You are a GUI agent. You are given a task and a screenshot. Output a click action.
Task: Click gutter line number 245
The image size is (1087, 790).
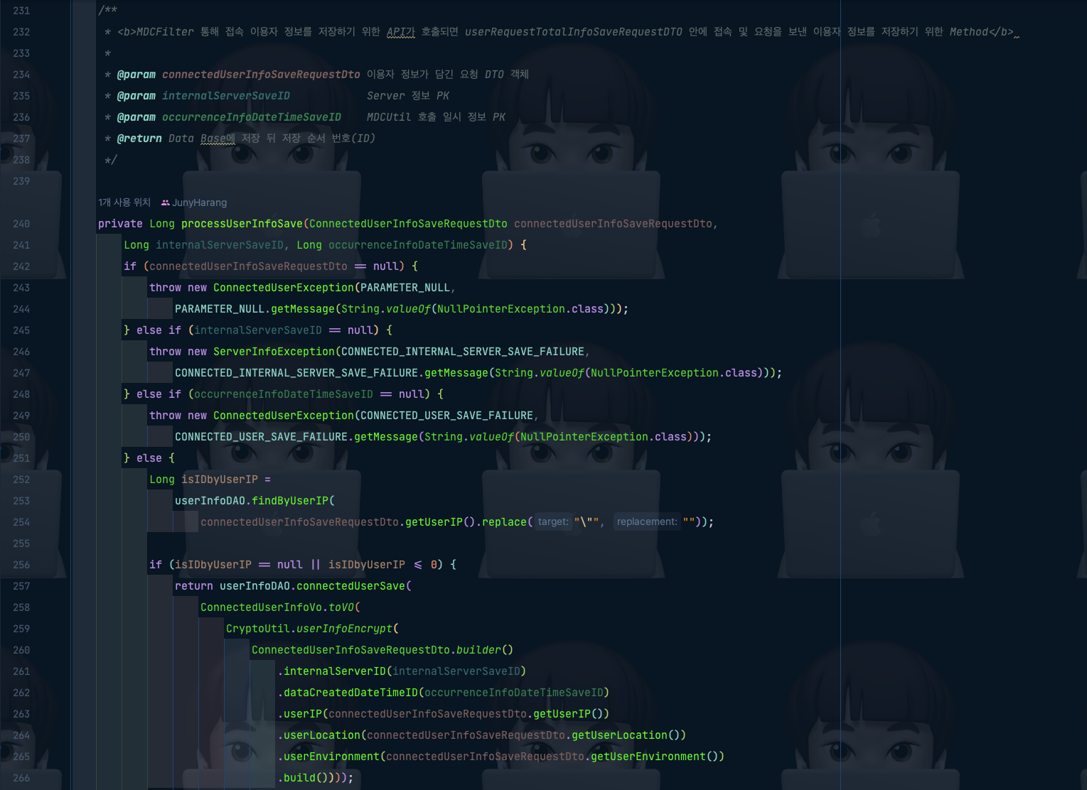[21, 330]
